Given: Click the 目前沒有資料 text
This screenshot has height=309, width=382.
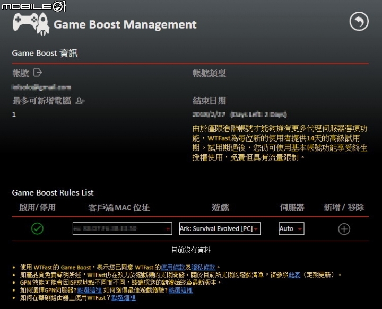Looking at the screenshot, I should (191, 250).
